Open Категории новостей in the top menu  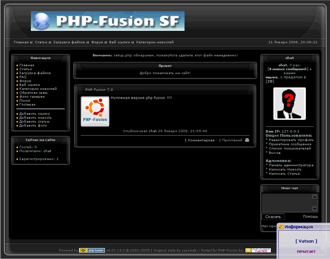coord(155,42)
